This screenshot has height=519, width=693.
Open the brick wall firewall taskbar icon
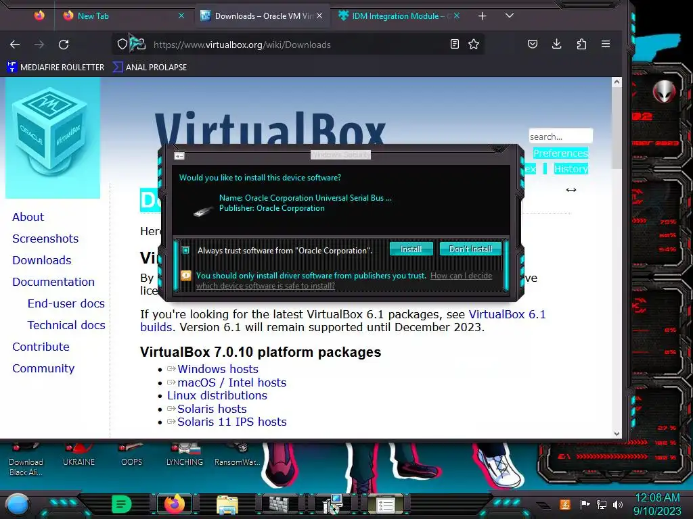point(280,504)
